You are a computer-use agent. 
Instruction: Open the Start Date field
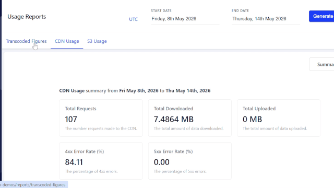pos(185,19)
